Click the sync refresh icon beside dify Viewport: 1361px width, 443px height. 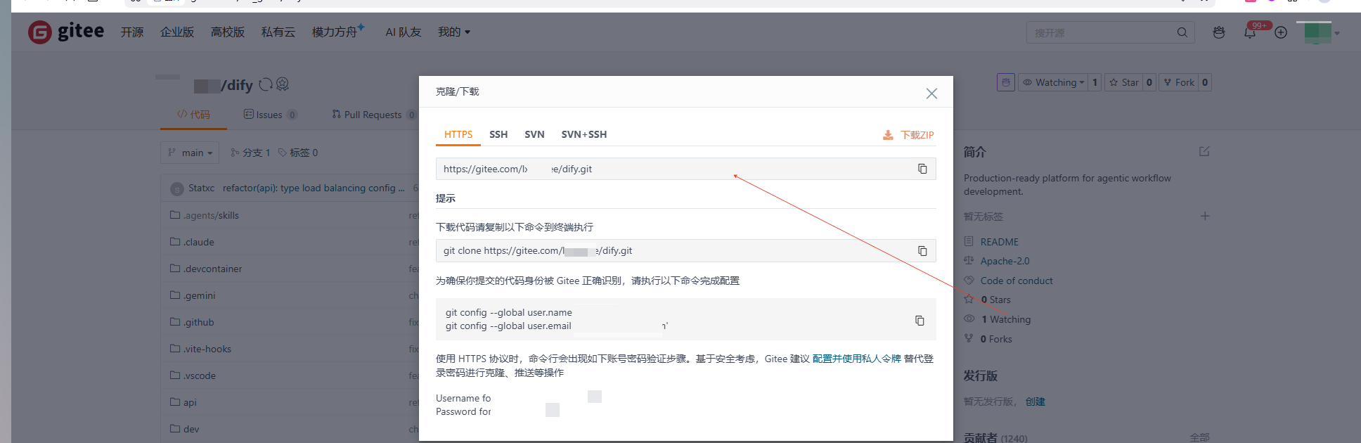pyautogui.click(x=265, y=84)
